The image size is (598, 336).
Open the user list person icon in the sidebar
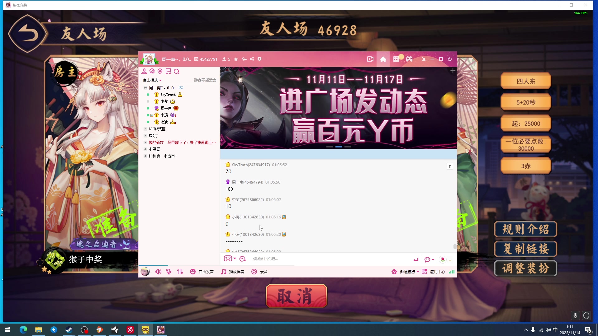(x=144, y=71)
